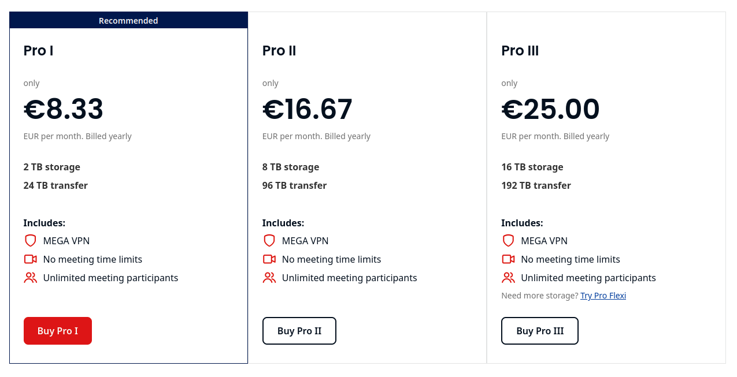Click the MEGA VPN shield icon in Pro I
The width and height of the screenshot is (737, 377).
pyautogui.click(x=30, y=241)
